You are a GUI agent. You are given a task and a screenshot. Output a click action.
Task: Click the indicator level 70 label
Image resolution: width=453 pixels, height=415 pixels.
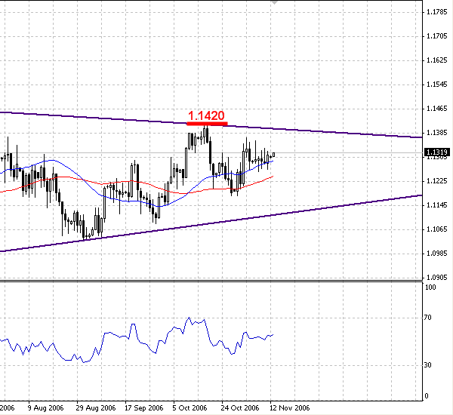coord(428,318)
